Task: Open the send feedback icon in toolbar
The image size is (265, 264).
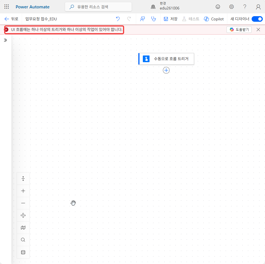Action: pyautogui.click(x=143, y=19)
